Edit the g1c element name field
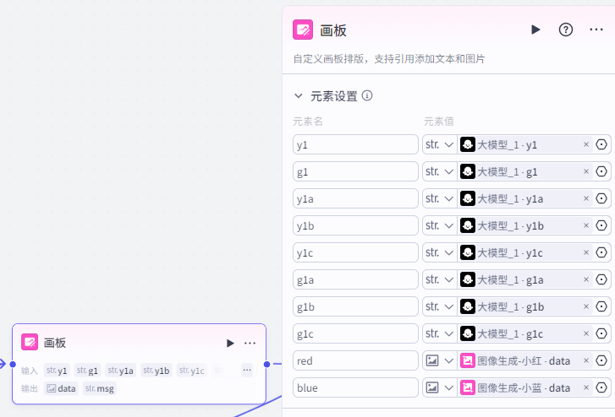615x417 pixels. pos(355,334)
